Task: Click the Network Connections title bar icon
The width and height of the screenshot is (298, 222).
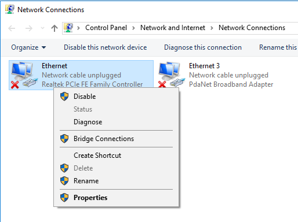Action: (9, 9)
